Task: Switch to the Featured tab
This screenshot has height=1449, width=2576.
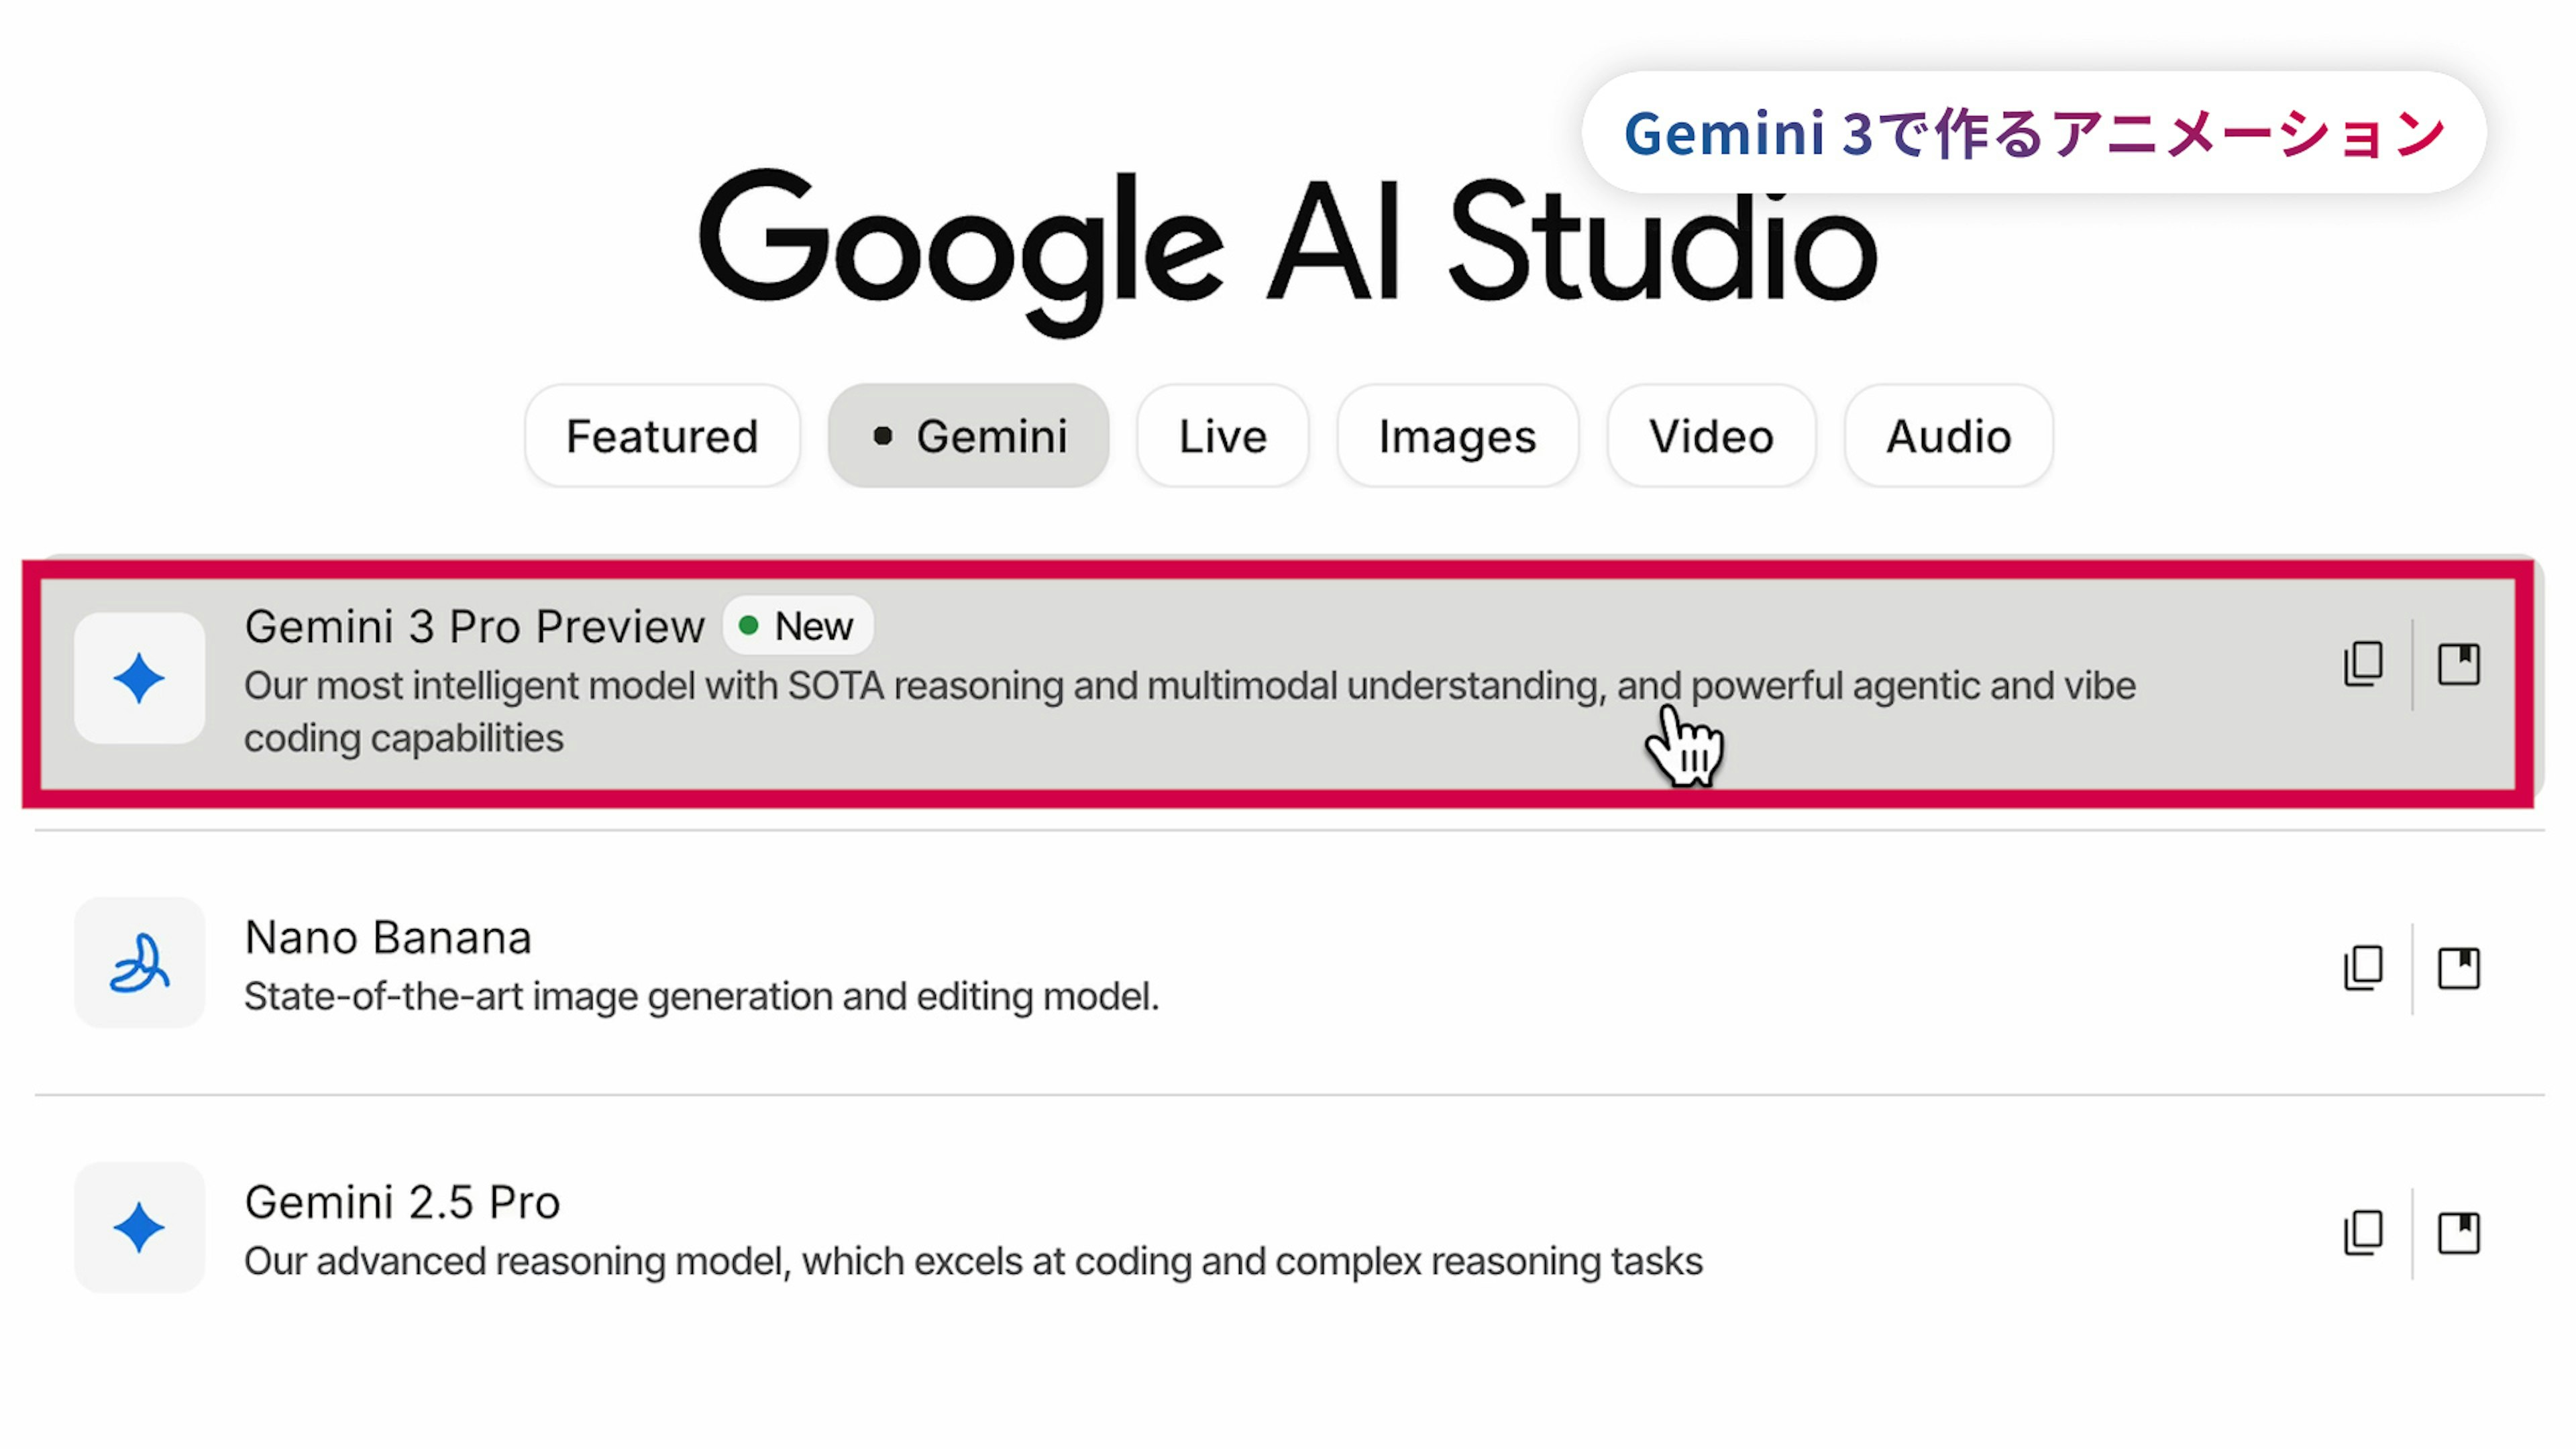Action: coord(662,436)
